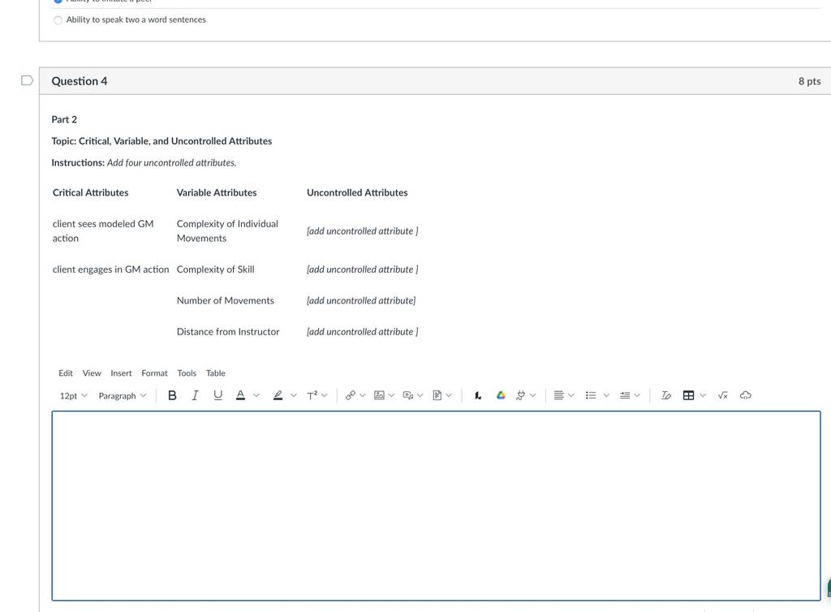This screenshot has width=831, height=612.
Task: Click the bullet list icon
Action: [591, 395]
